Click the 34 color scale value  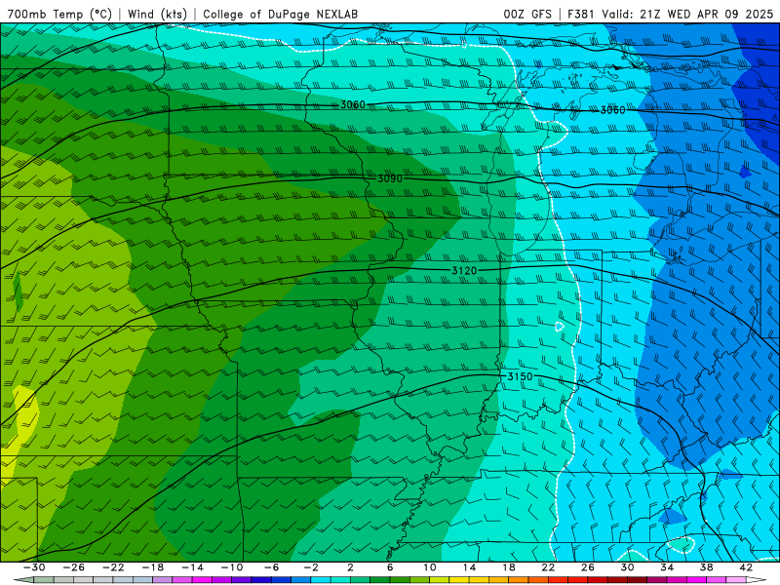(667, 567)
